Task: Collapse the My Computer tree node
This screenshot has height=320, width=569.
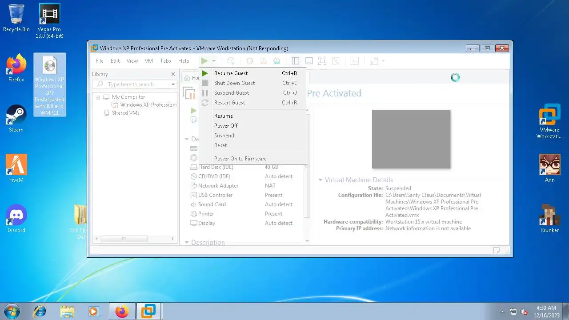Action: pyautogui.click(x=98, y=97)
